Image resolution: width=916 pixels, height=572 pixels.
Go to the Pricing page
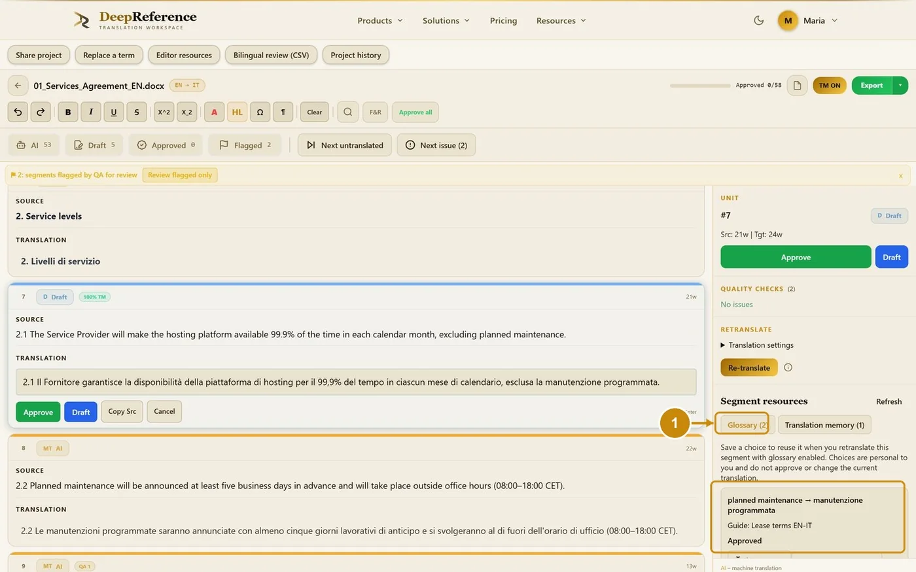503,20
